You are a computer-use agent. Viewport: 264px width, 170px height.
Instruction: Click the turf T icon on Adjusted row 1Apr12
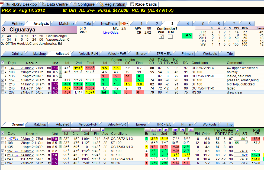point(60,76)
